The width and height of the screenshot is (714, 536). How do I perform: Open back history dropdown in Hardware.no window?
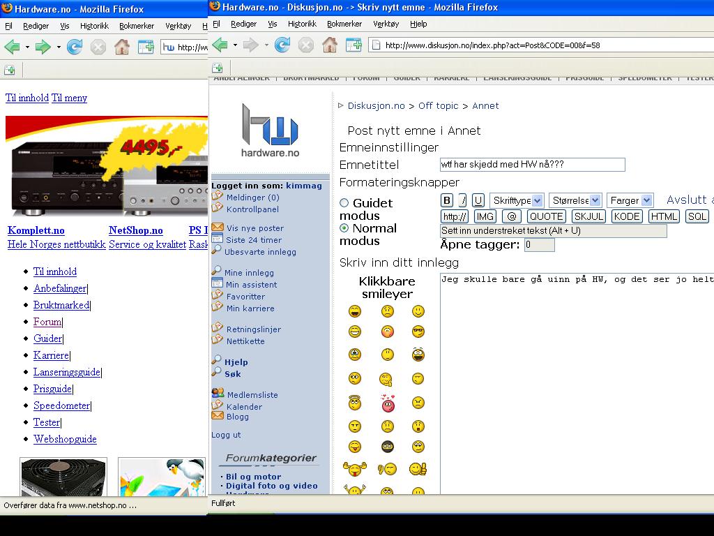[x=27, y=47]
